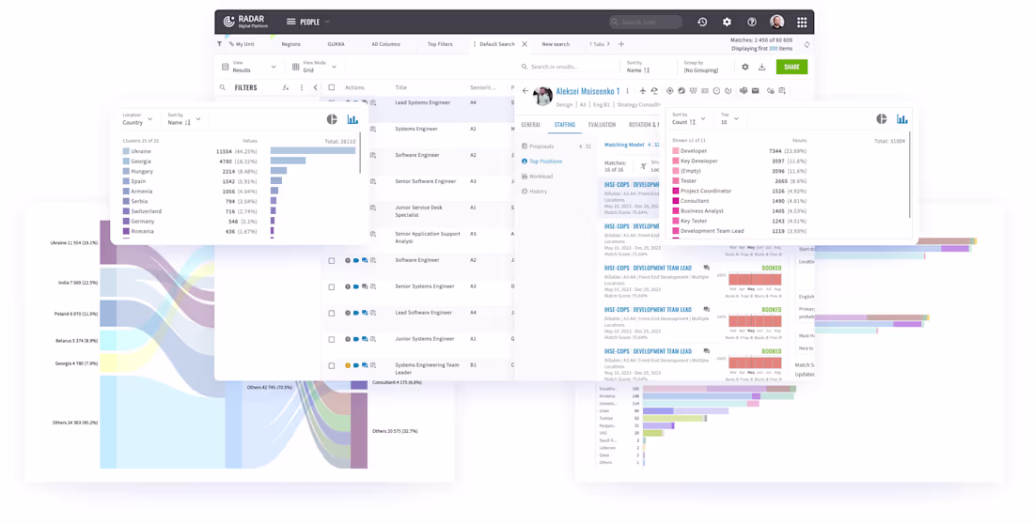The width and height of the screenshot is (1034, 524).
Task: Switch to the My Unit tab
Action: tap(242, 44)
